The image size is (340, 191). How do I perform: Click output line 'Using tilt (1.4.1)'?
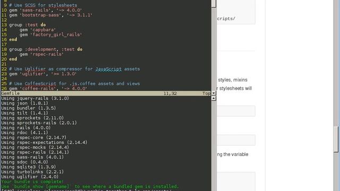24,113
